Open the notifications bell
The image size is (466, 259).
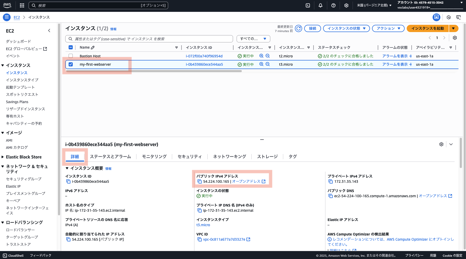[x=321, y=5]
